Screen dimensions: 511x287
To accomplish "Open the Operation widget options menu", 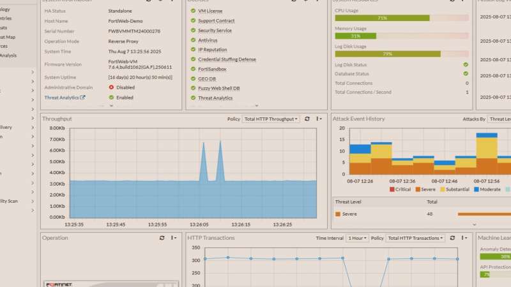I will [x=173, y=238].
